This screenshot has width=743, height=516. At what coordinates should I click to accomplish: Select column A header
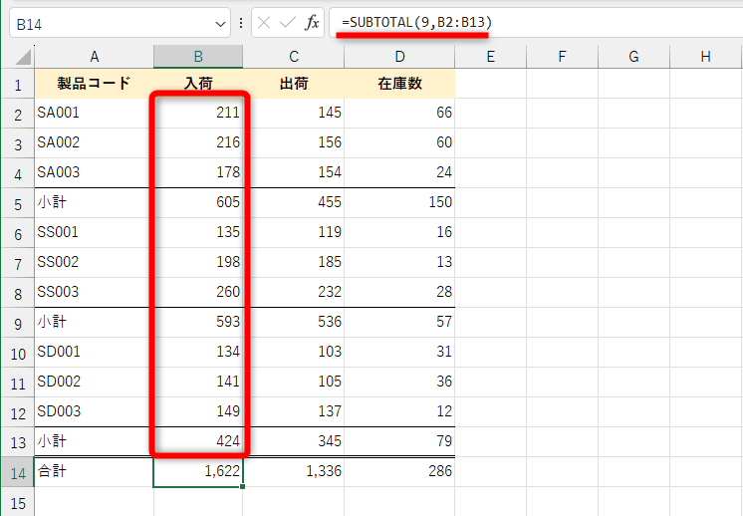[95, 57]
